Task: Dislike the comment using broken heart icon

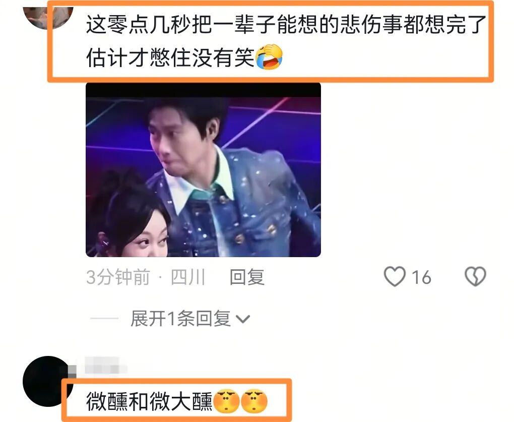Action: point(475,277)
